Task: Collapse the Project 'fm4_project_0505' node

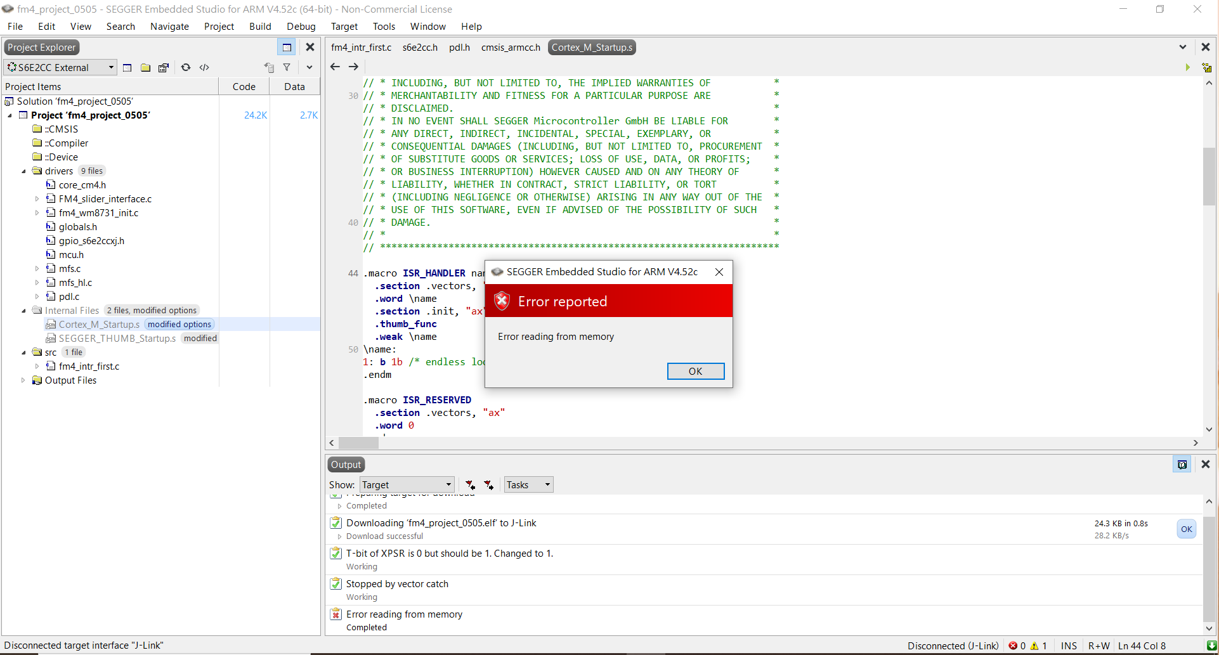Action: [10, 115]
